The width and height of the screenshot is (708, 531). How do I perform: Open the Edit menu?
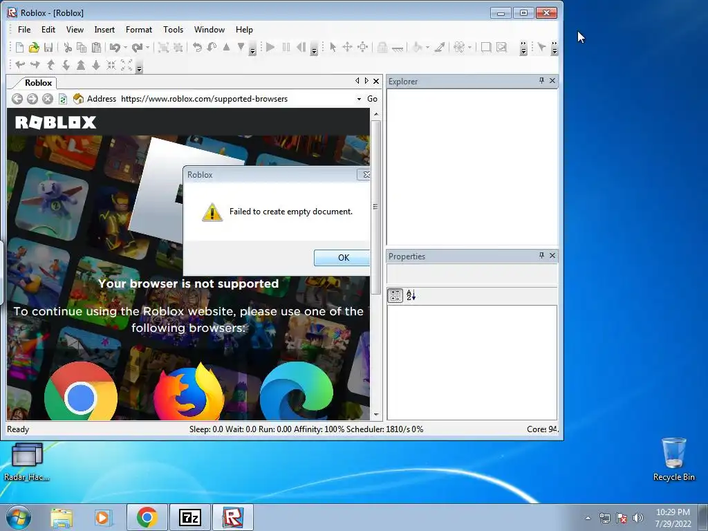pos(48,29)
